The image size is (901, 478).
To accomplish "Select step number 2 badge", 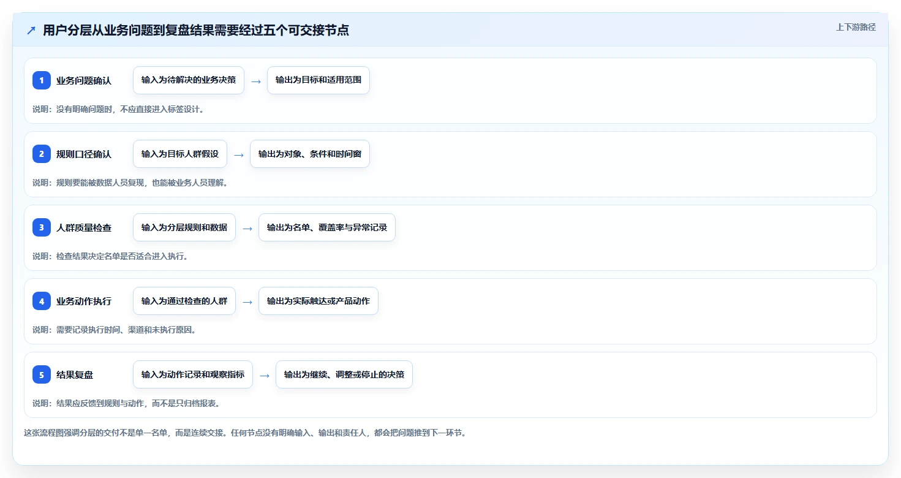I will click(x=42, y=154).
